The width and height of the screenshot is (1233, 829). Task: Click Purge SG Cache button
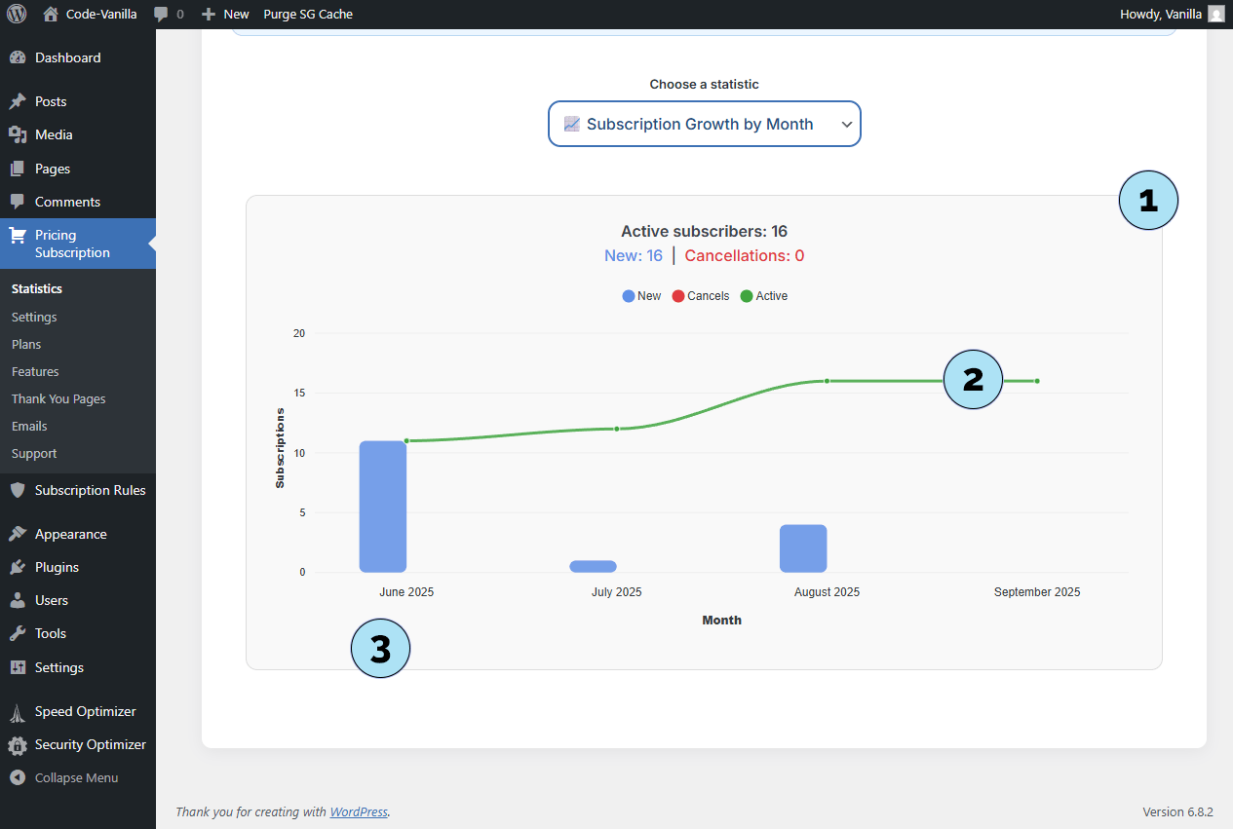click(x=308, y=14)
